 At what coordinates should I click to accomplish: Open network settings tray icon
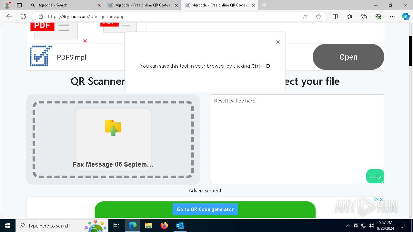pyautogui.click(x=364, y=226)
